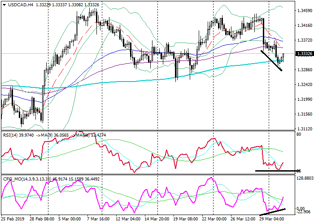
Task: Select the RSI(14) indicator label
Action: point(12,134)
